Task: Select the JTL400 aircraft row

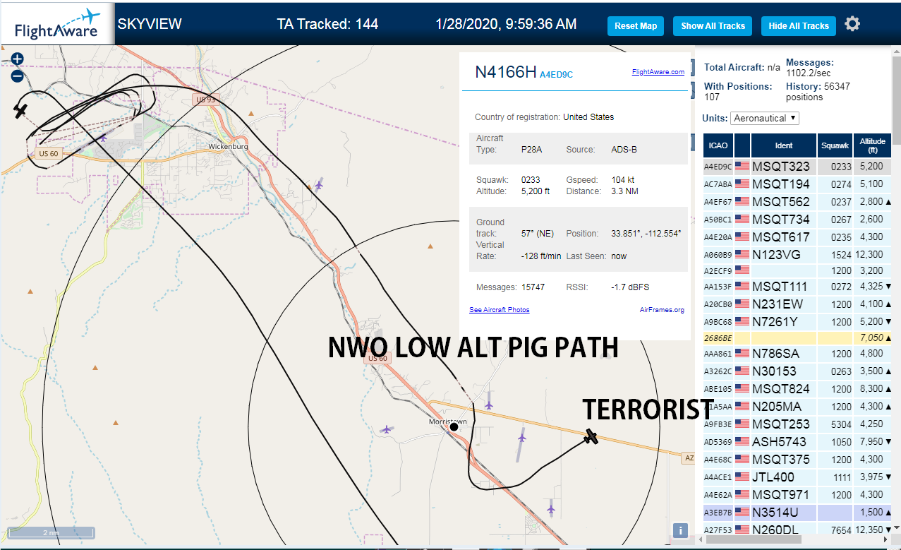Action: (x=797, y=477)
